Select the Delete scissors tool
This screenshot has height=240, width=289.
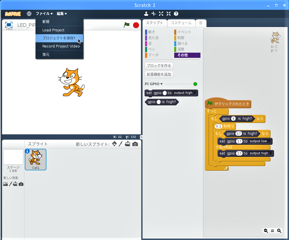pyautogui.click(x=153, y=14)
